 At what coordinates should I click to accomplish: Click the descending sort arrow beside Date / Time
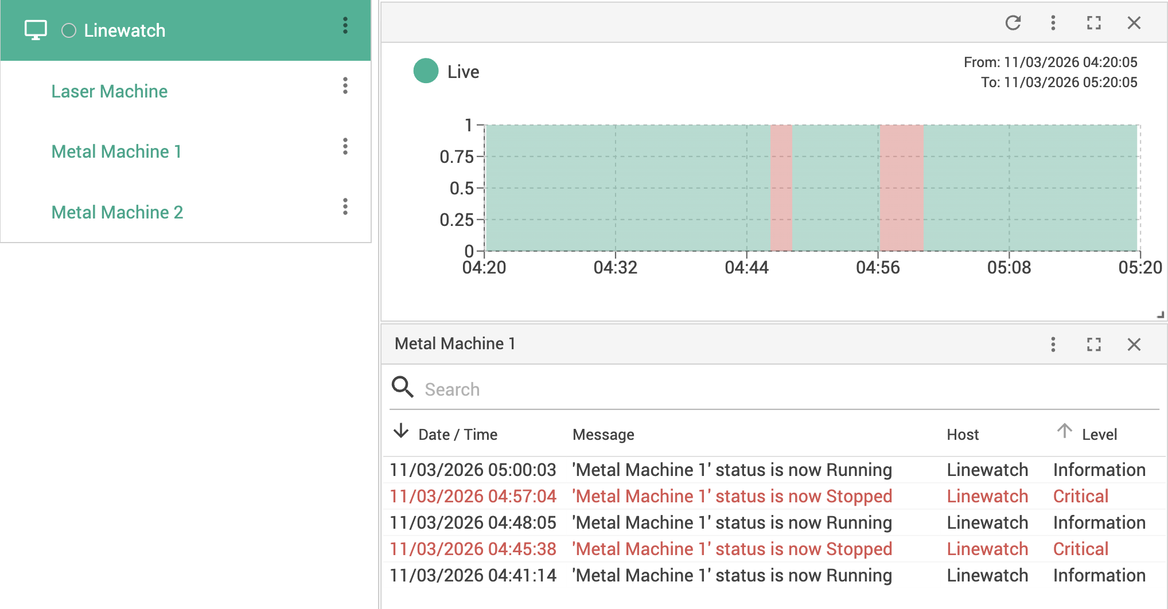(x=400, y=432)
